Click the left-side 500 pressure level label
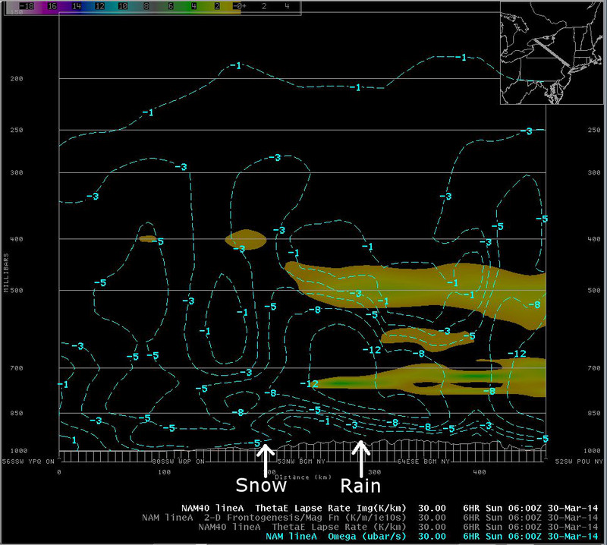 (17, 290)
